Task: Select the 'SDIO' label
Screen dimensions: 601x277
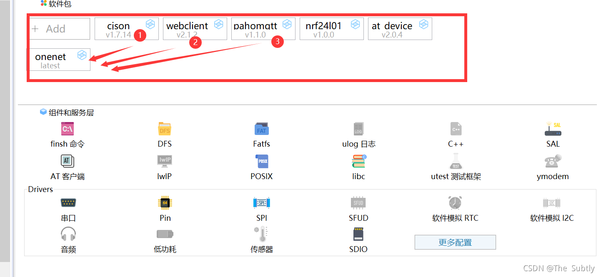Action: [x=358, y=250]
